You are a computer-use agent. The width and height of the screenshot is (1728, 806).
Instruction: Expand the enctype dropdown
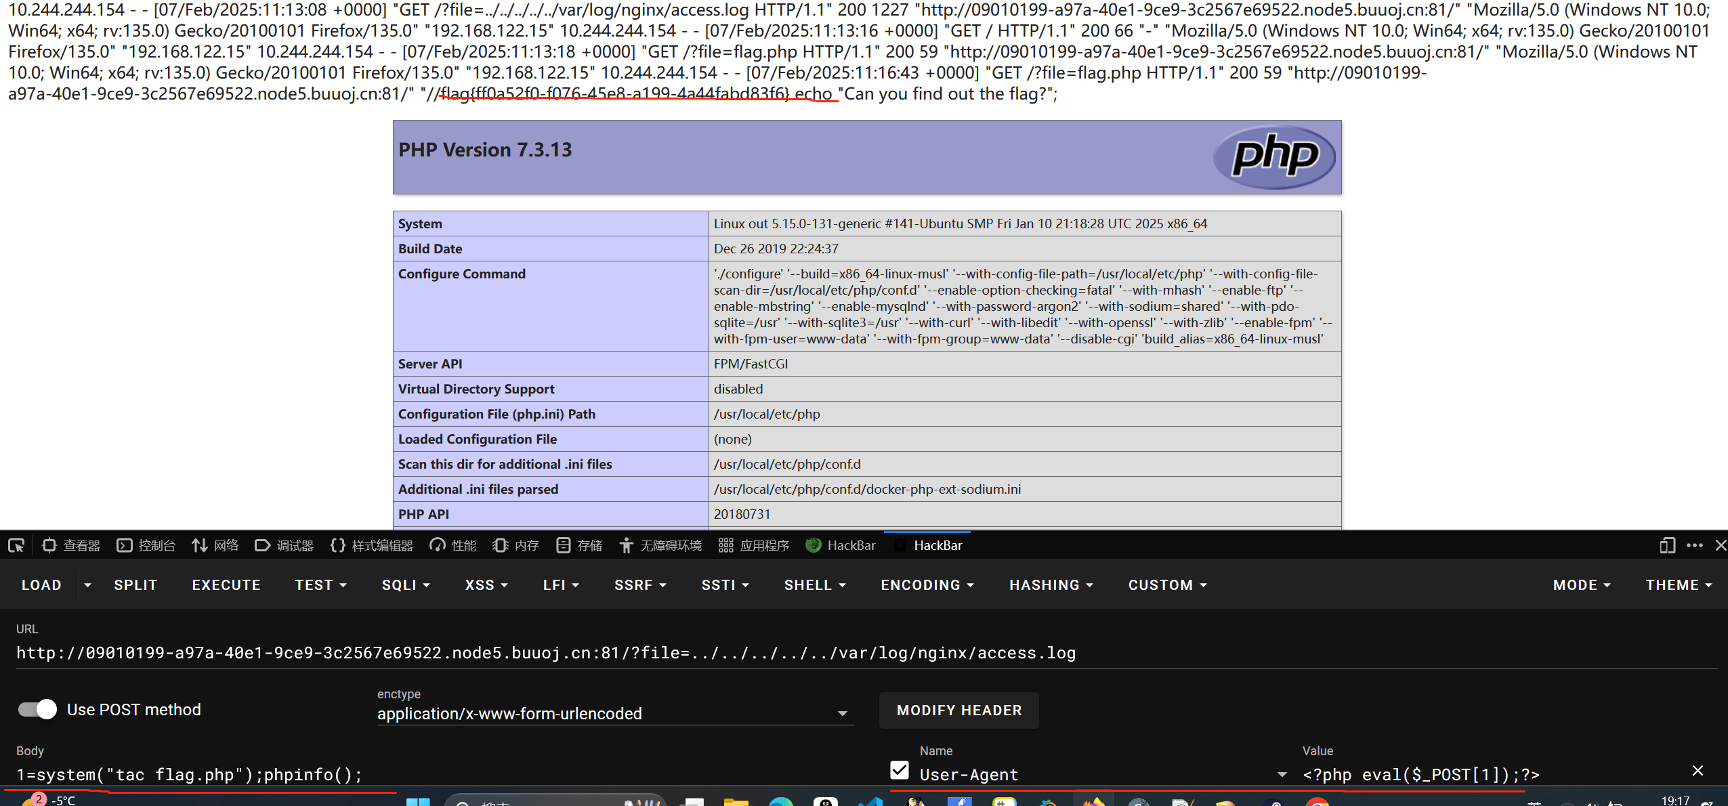point(842,713)
